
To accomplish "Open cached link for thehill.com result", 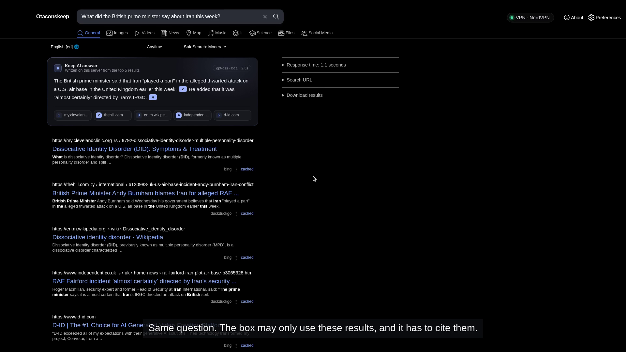I will 247,213.
